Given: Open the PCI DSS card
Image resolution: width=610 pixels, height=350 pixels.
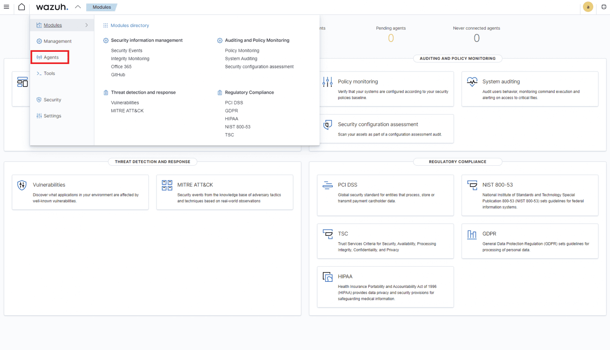Looking at the screenshot, I should (x=385, y=195).
